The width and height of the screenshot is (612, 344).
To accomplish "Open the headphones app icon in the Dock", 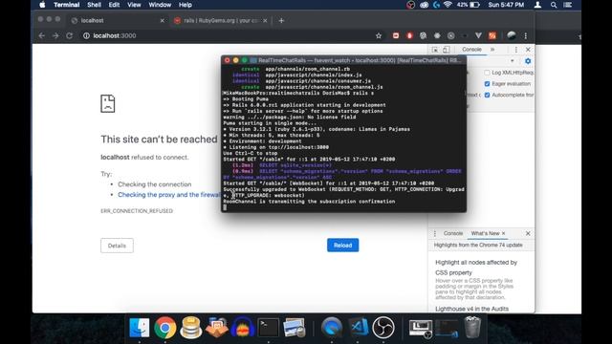I will 243,327.
